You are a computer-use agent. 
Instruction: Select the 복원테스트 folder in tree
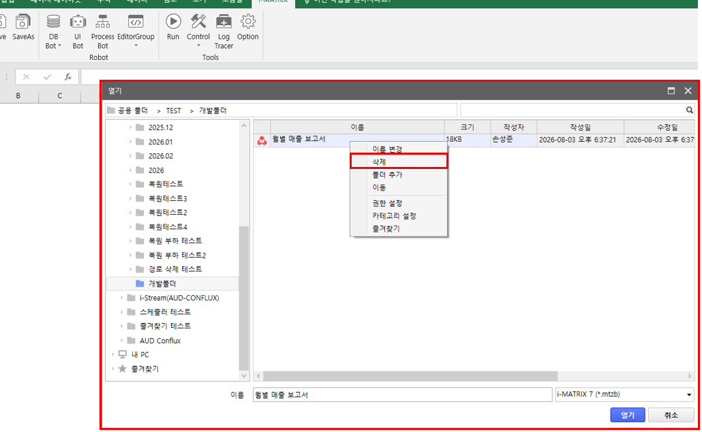pyautogui.click(x=166, y=184)
